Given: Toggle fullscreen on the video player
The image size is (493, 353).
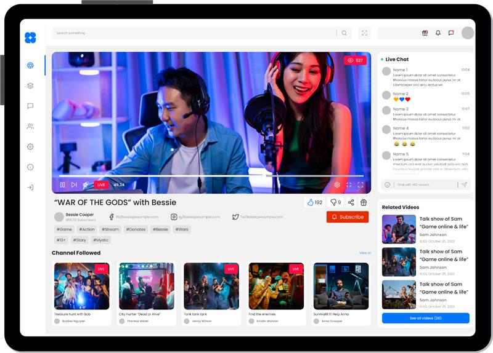Looking at the screenshot, I should [361, 185].
